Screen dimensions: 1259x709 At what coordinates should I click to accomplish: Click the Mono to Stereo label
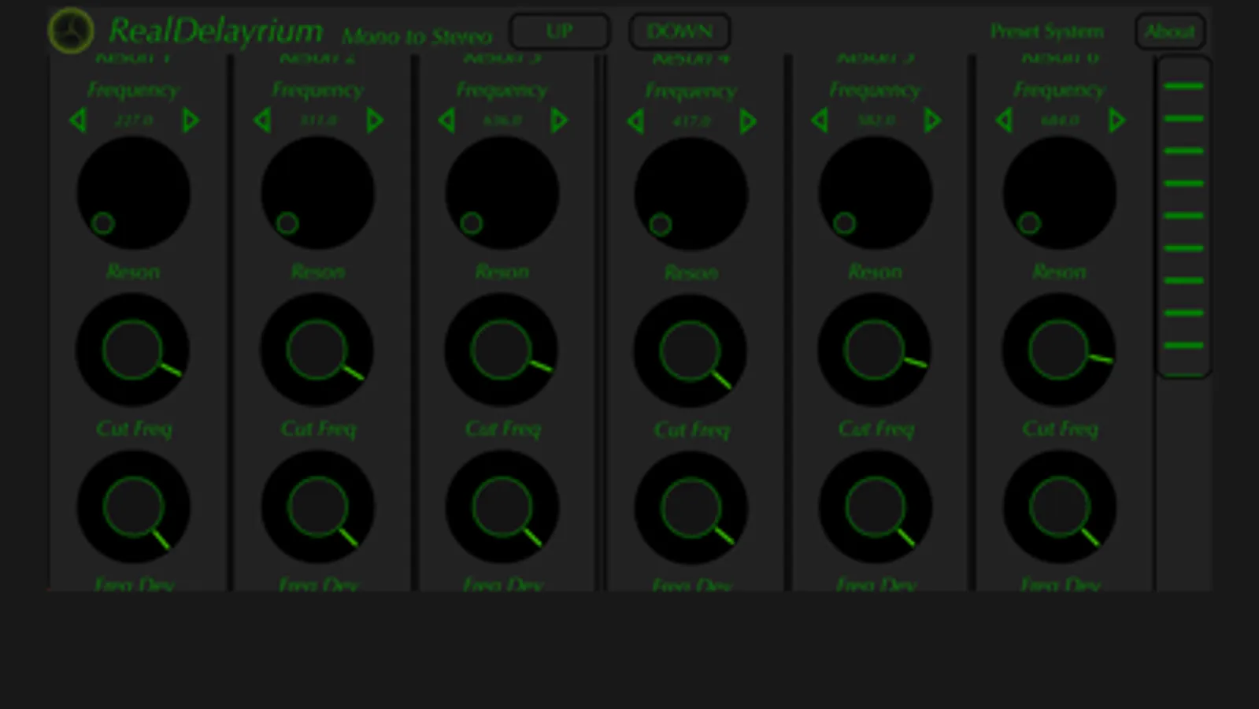[417, 36]
